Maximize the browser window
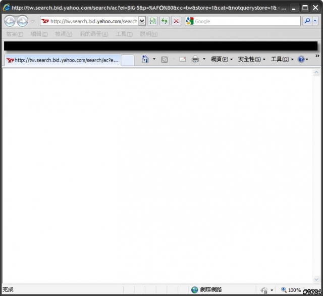The width and height of the screenshot is (323, 296). (x=305, y=8)
